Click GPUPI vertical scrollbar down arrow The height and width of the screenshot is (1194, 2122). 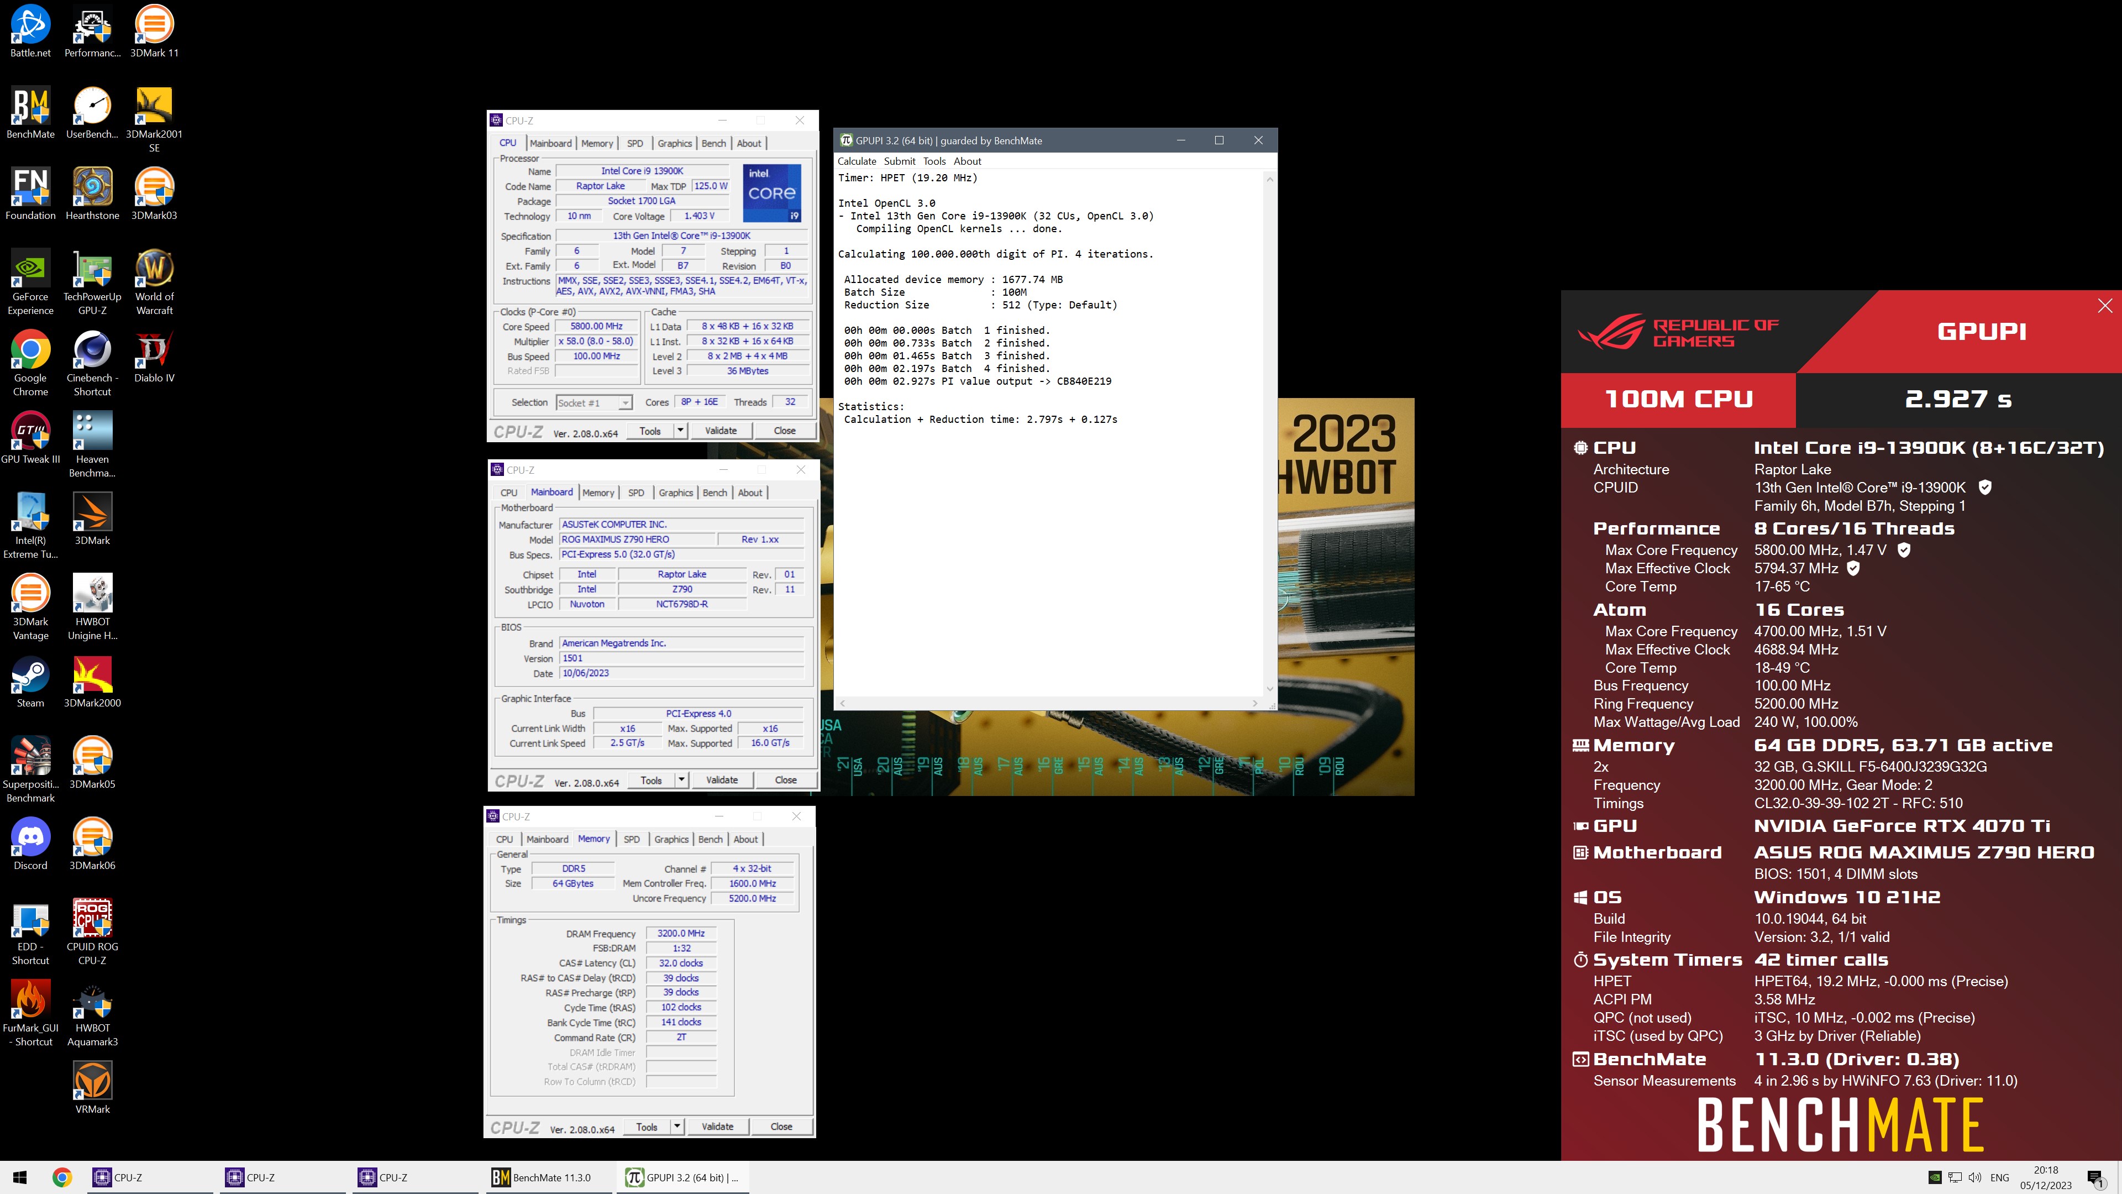[x=1269, y=689]
